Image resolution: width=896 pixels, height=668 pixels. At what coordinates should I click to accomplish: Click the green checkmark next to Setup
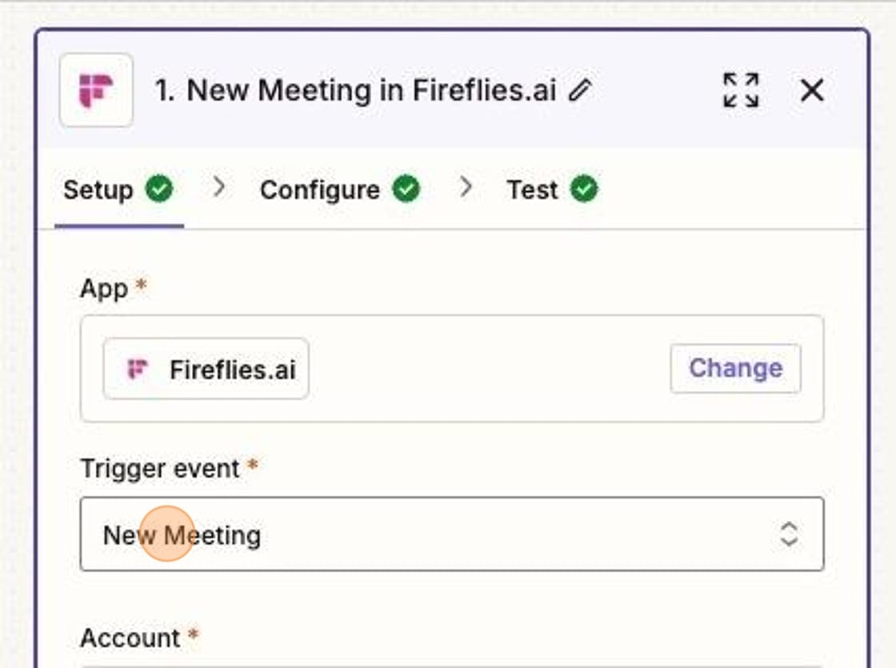tap(158, 189)
